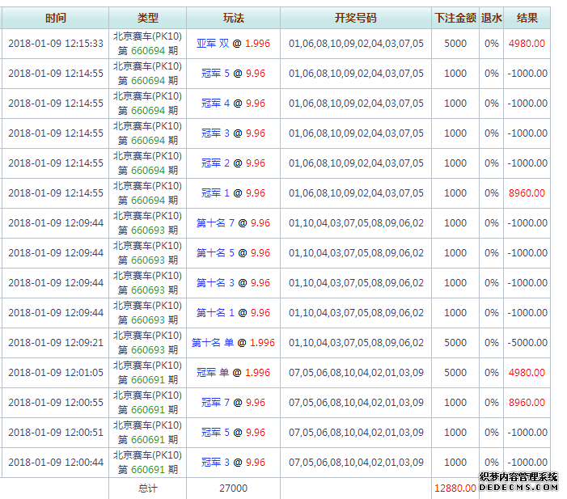Click result -1000.00 in the 冠军 4 row
This screenshot has width=567, height=499.
pos(527,104)
